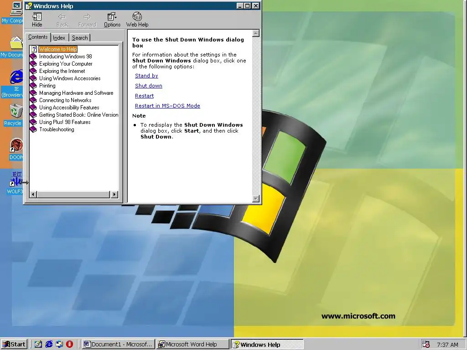The width and height of the screenshot is (467, 350).
Task: Switch to the Index tab
Action: point(59,38)
